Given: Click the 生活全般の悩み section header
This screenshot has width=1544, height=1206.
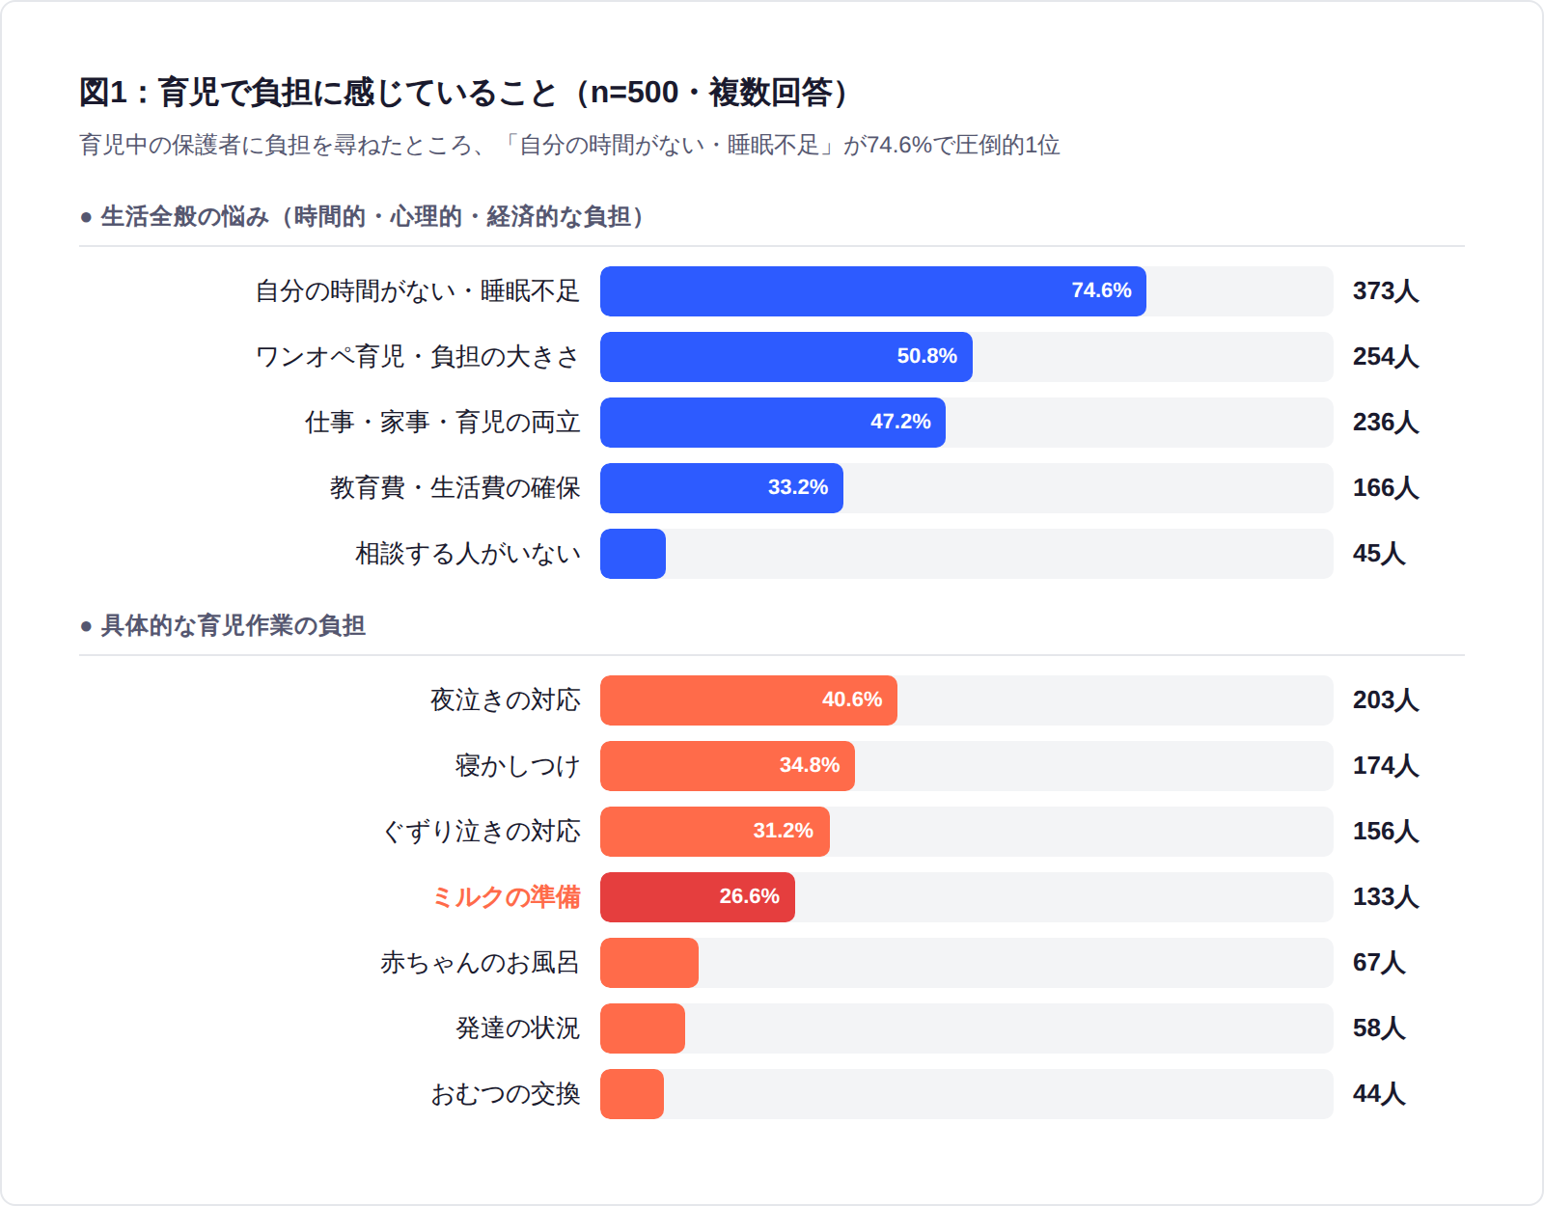Looking at the screenshot, I should (x=372, y=217).
